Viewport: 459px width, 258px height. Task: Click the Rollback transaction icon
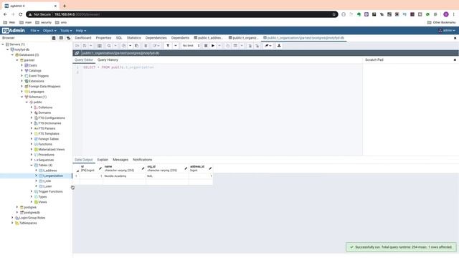click(257, 46)
